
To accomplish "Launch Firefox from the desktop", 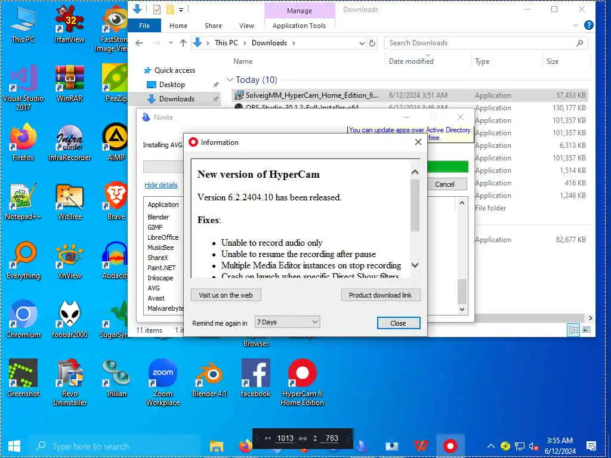I will (x=23, y=142).
